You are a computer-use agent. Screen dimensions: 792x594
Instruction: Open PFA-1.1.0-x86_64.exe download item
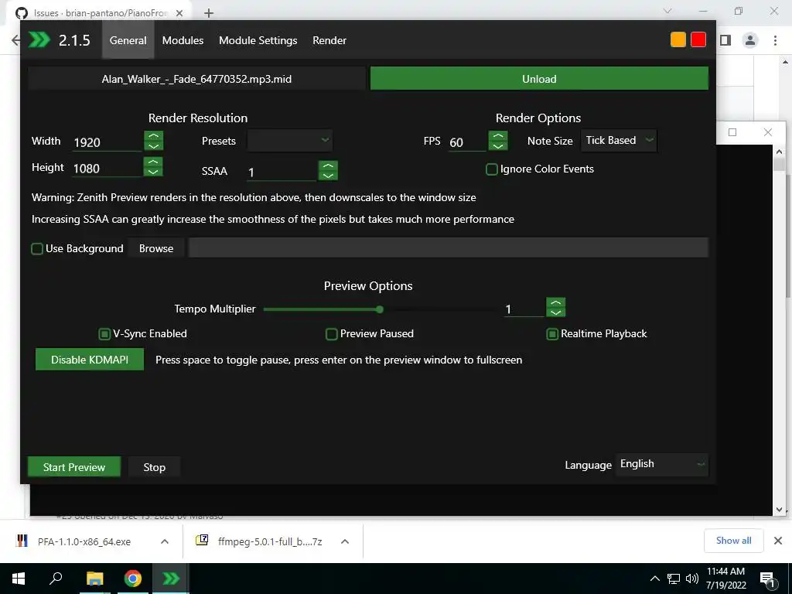coord(84,541)
